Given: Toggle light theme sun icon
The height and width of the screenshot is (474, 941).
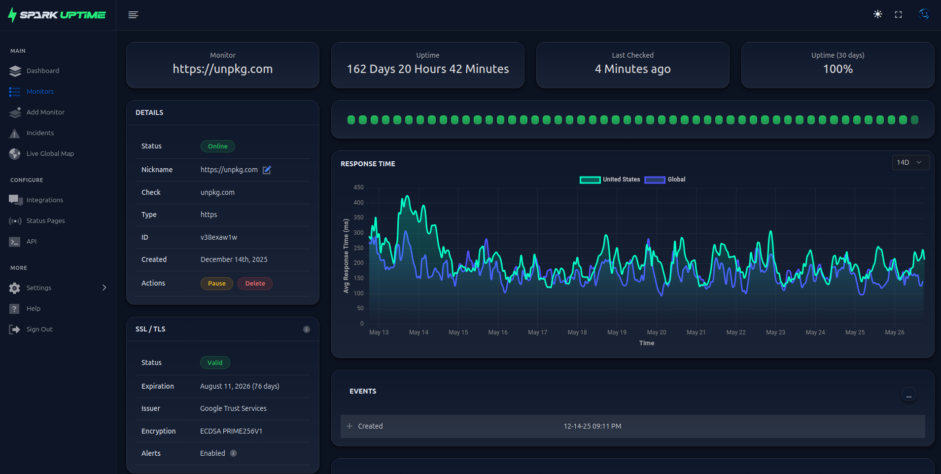Looking at the screenshot, I should pyautogui.click(x=878, y=14).
